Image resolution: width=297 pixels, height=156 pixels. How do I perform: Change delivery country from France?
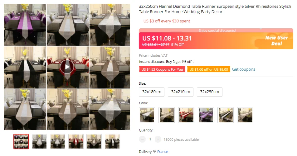[x=163, y=152]
